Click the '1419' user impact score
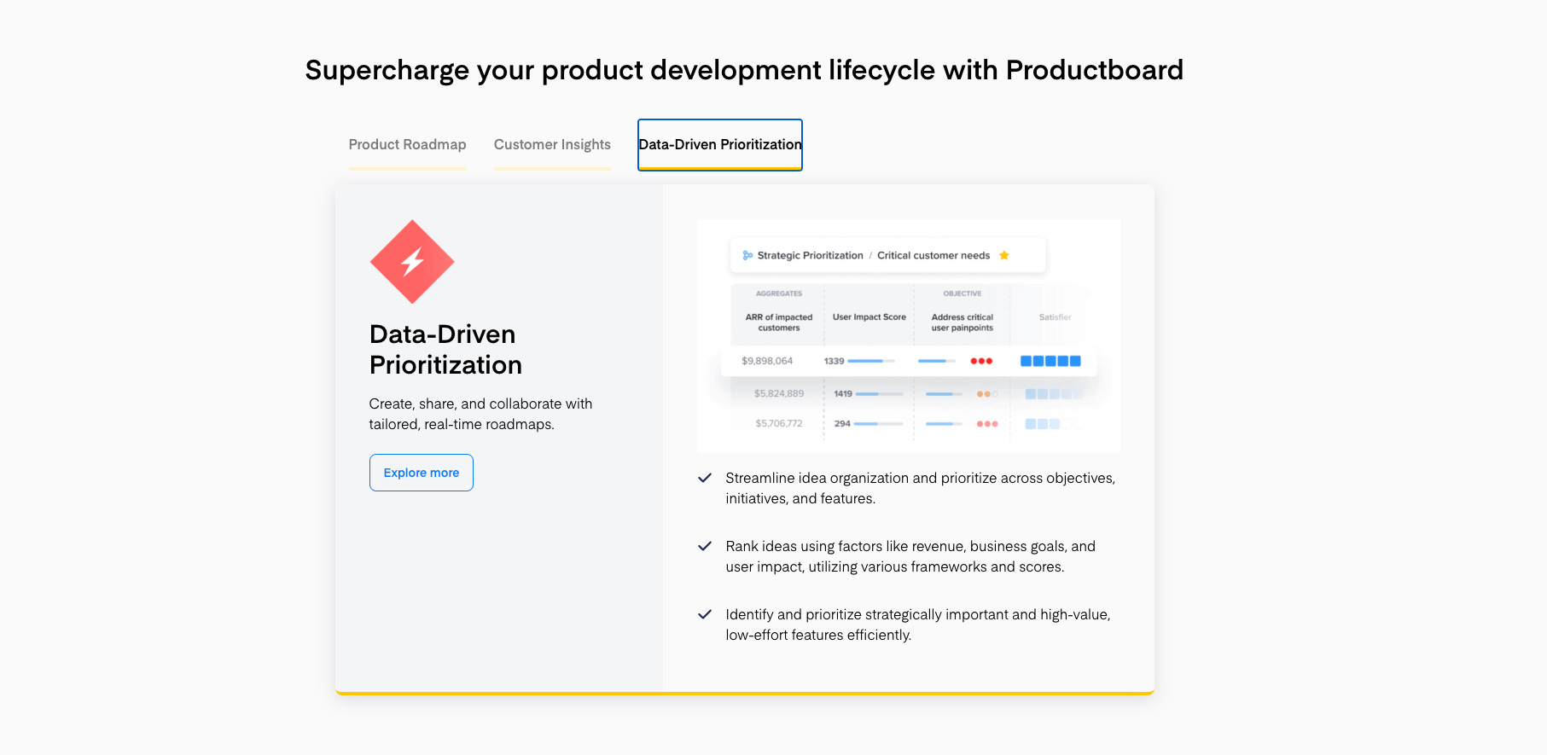Viewport: 1547px width, 755px height. coord(843,393)
